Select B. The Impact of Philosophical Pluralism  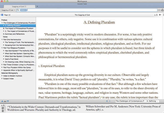tap(18, 28)
